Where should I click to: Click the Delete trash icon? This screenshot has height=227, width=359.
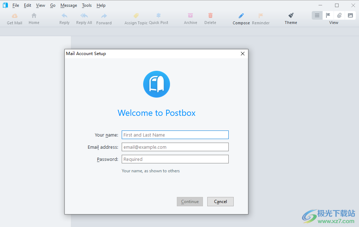pyautogui.click(x=210, y=15)
